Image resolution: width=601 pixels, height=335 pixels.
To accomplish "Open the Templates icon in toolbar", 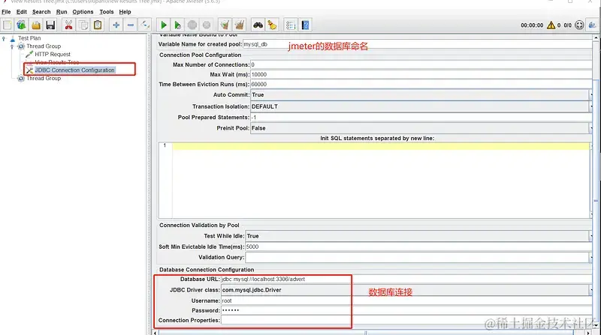I will pyautogui.click(x=22, y=25).
